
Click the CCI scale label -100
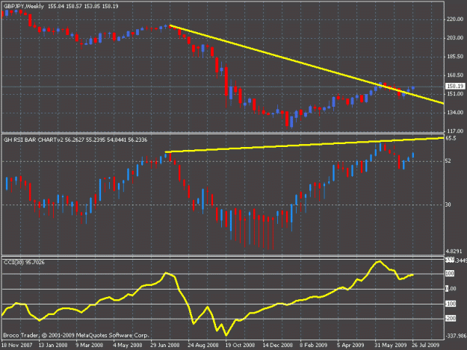451,304
